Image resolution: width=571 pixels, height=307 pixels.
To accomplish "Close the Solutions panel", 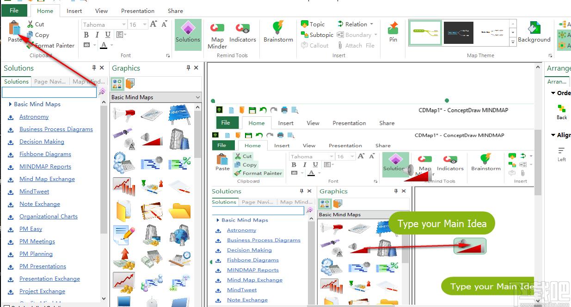I will (102, 68).
